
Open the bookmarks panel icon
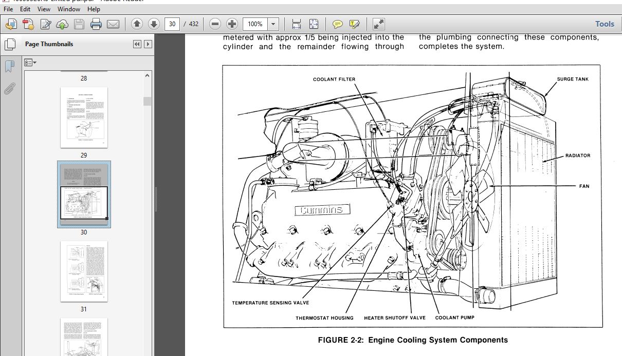9,67
